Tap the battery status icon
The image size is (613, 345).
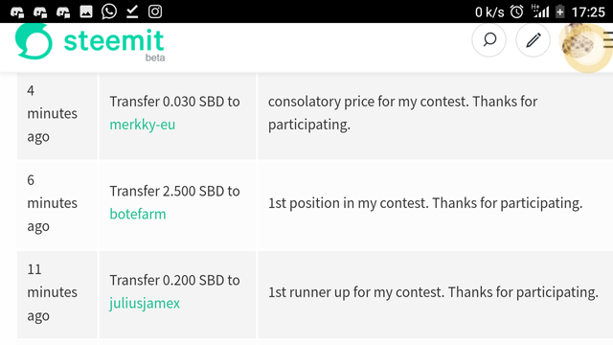pyautogui.click(x=559, y=11)
